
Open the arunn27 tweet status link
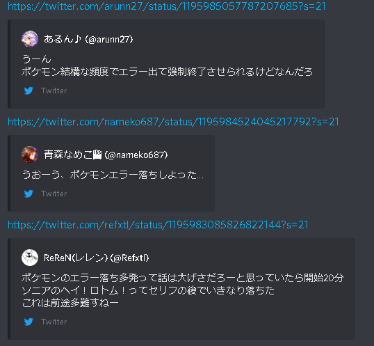tap(166, 6)
